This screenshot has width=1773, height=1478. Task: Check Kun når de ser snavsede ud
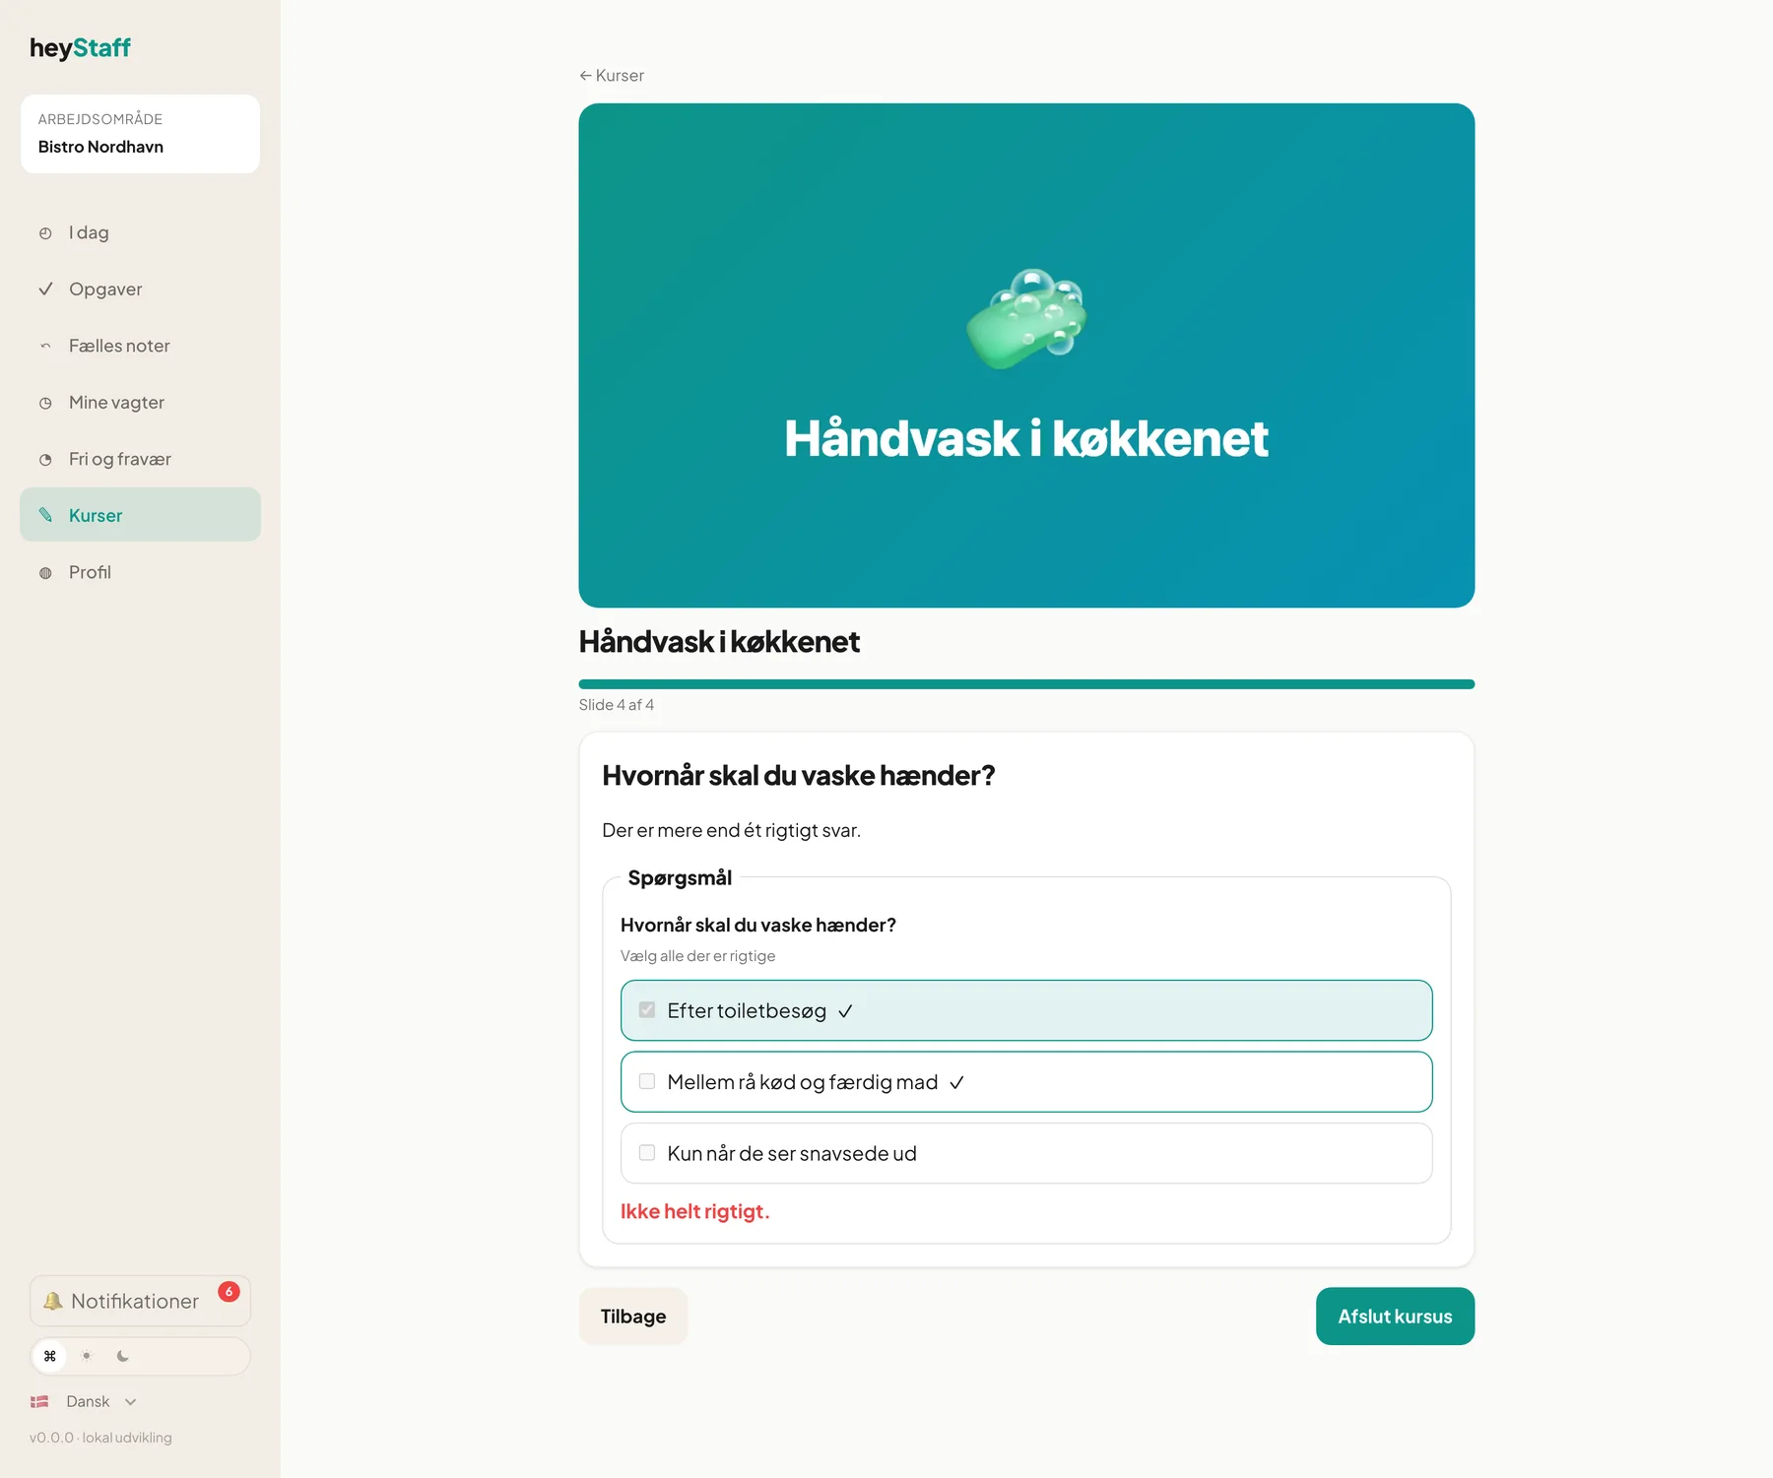647,1153
